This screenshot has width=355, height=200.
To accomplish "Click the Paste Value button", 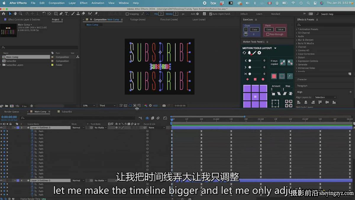I will (281, 29).
